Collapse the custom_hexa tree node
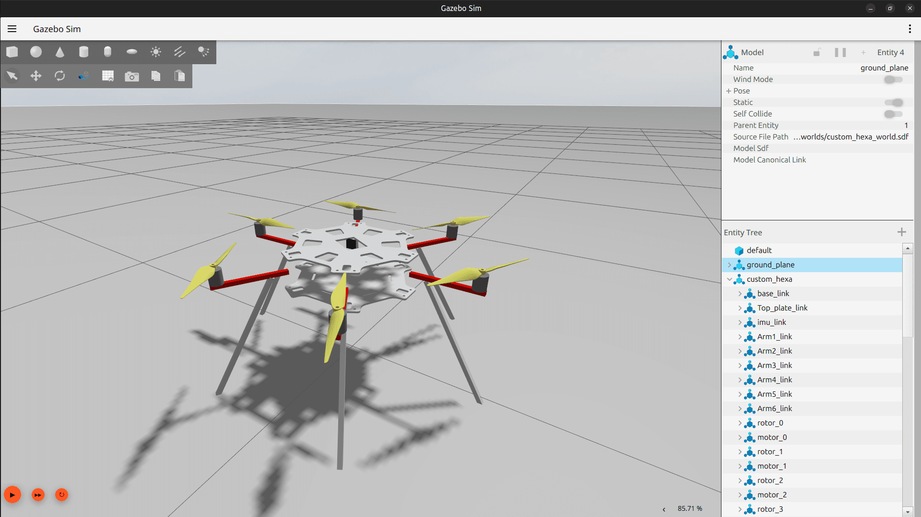This screenshot has width=921, height=517. 730,279
